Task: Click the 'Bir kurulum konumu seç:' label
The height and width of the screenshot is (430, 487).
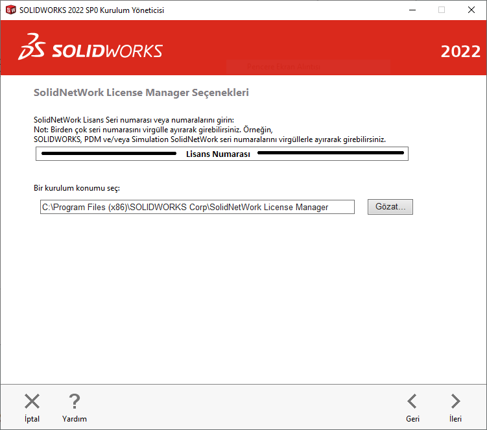Action: 77,188
